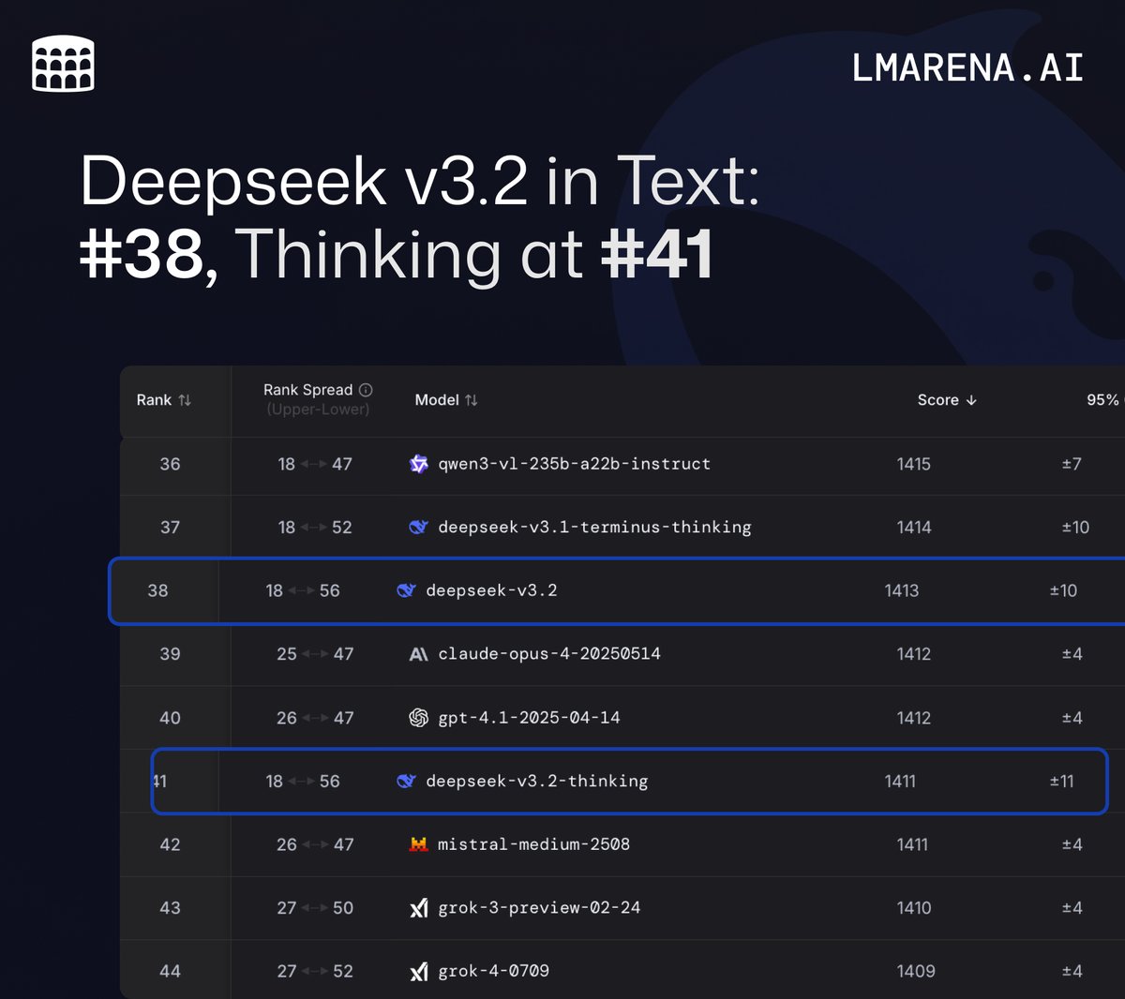
Task: Open claude-opus-4-20250514 model name
Action: (x=549, y=654)
